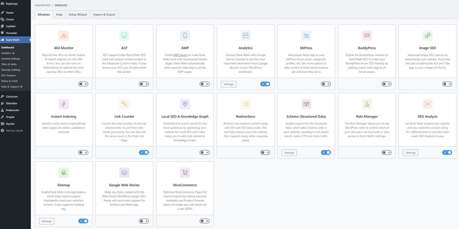
Task: Click the ACF module icon
Action: tap(124, 35)
